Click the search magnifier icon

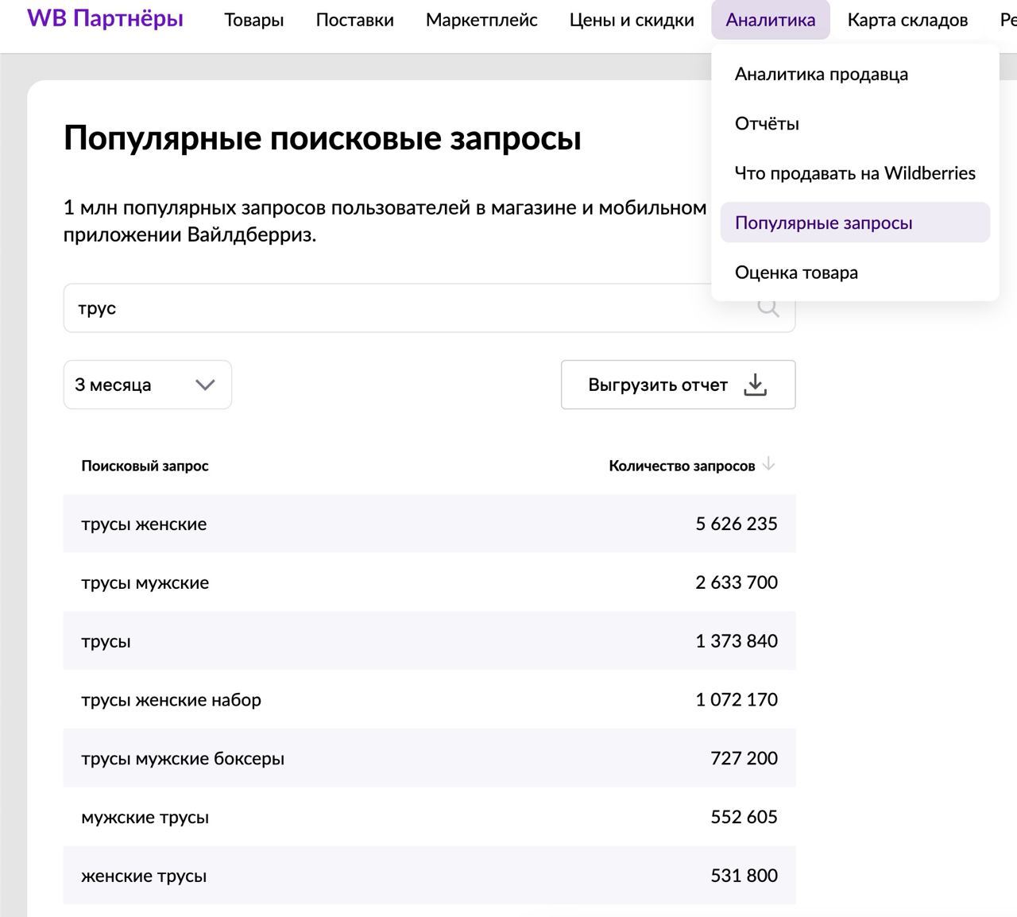click(768, 308)
